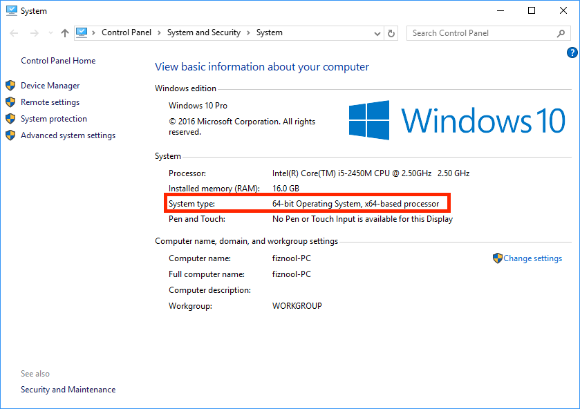Expand the chevron after System and Security
This screenshot has width=580, height=409.
(249, 32)
